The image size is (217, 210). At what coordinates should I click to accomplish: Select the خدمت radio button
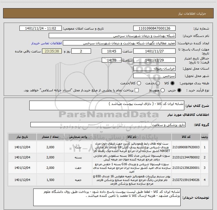[x=158, y=83]
